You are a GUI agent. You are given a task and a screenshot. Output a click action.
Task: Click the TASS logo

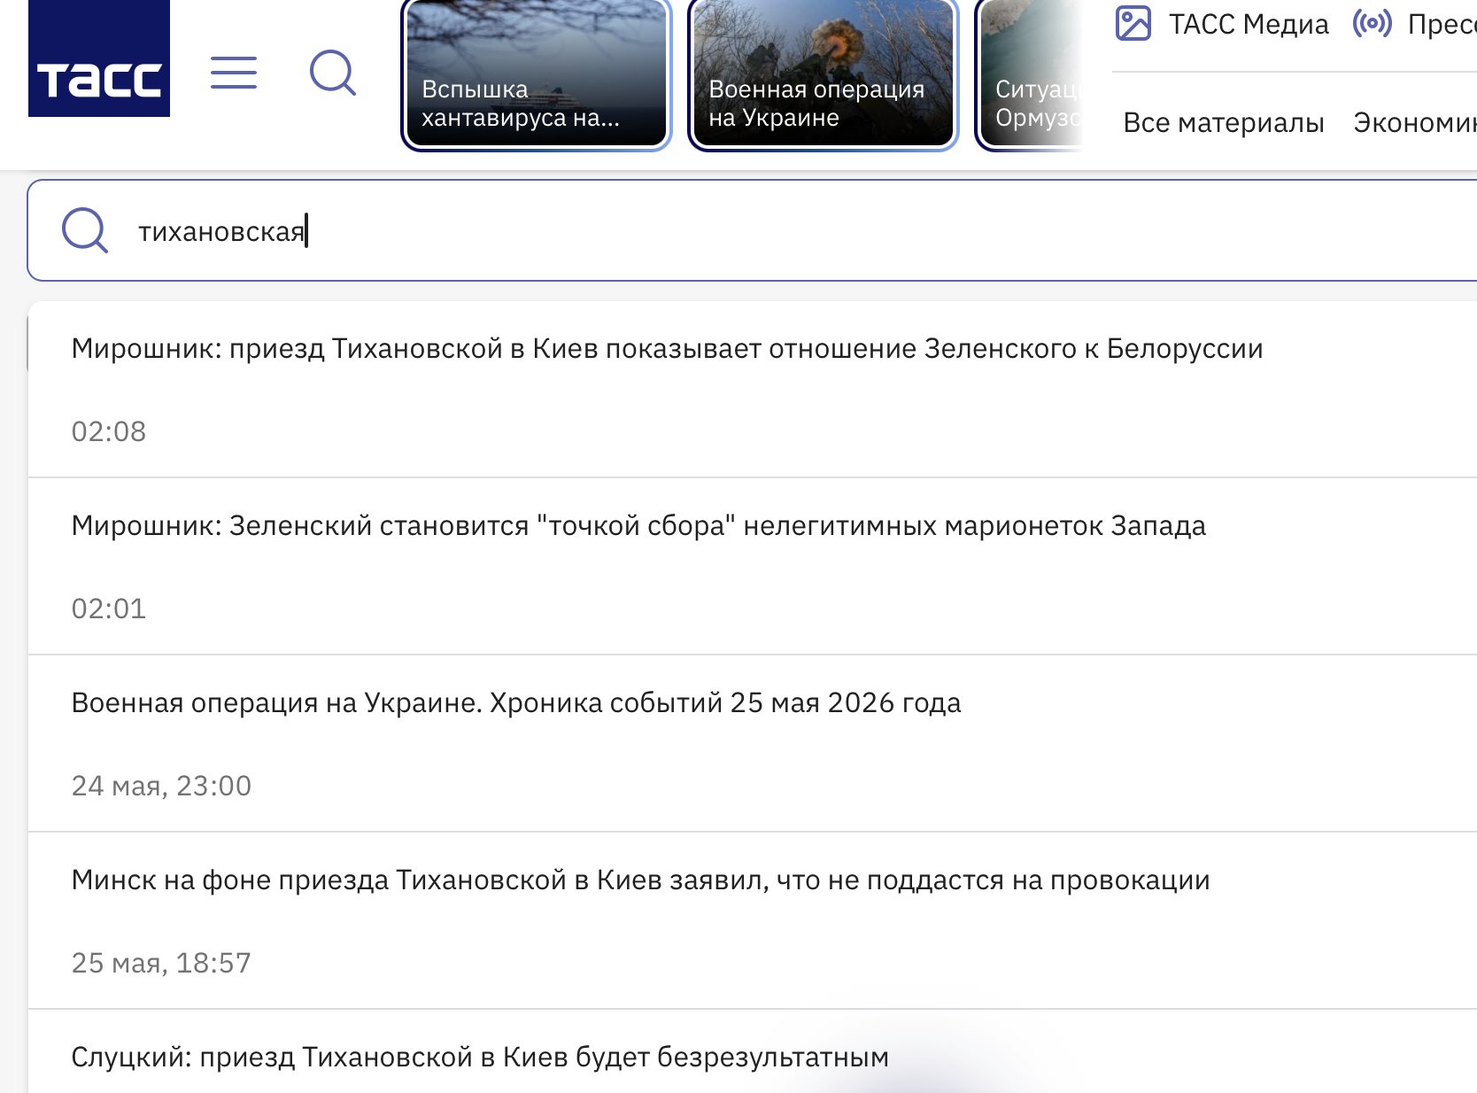99,58
